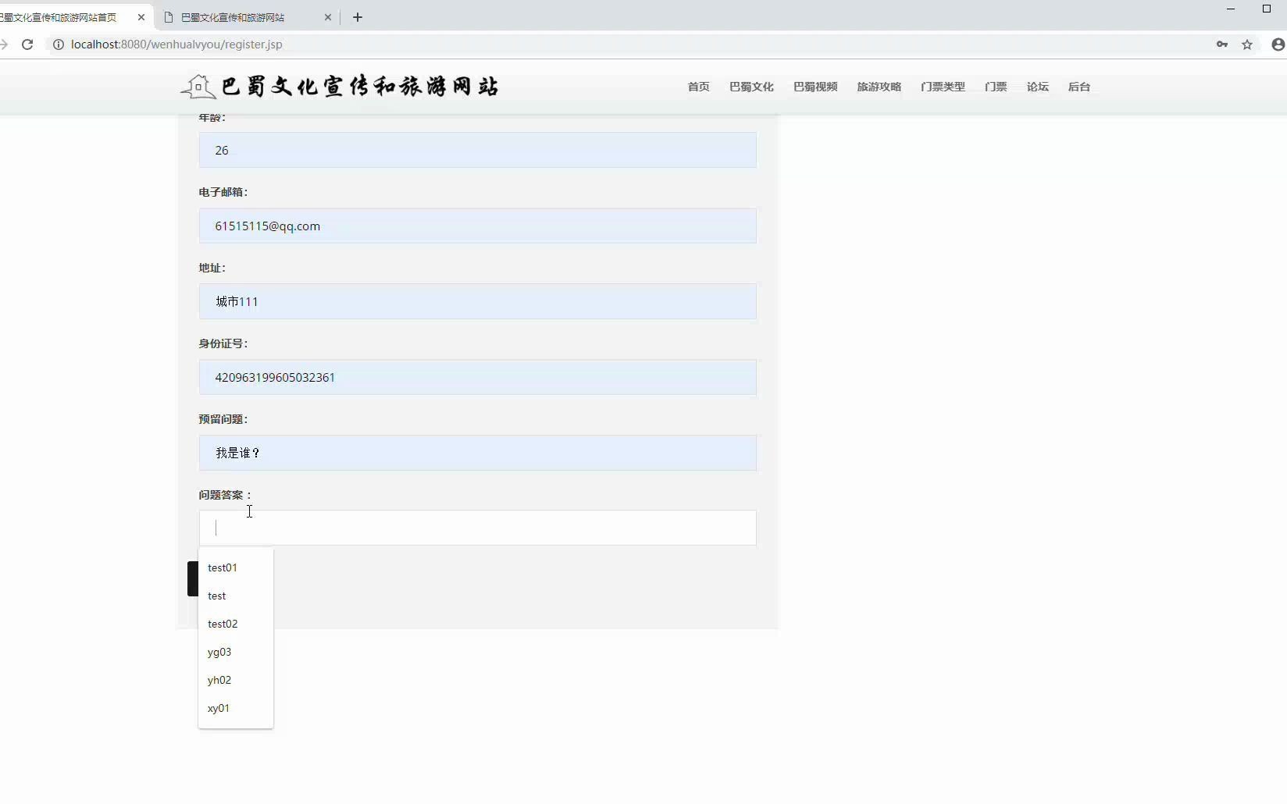The height and width of the screenshot is (804, 1287).
Task: Close the first browser tab
Action: pos(141,17)
